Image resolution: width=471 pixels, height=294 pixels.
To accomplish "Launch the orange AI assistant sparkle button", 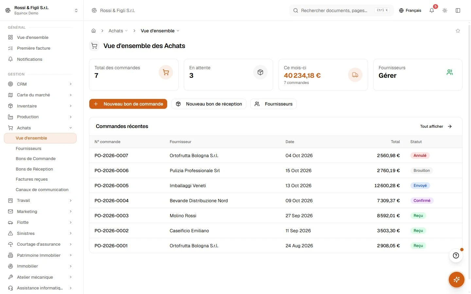I will 457,280.
